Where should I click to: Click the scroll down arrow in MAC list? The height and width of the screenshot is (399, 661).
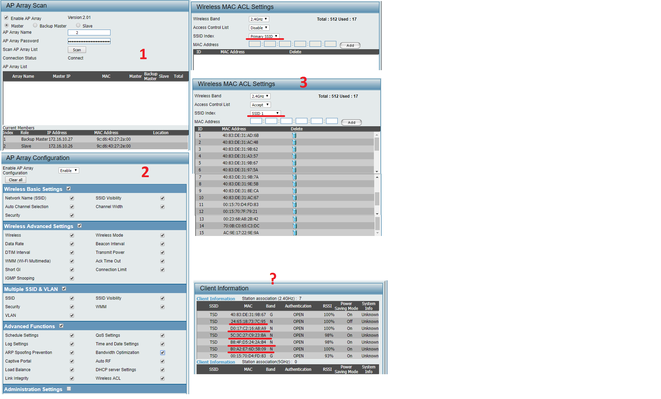pyautogui.click(x=377, y=171)
